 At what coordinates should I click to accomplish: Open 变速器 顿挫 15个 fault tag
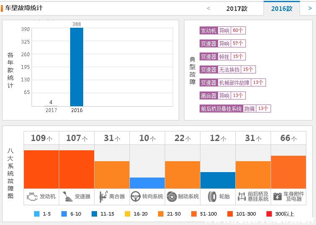(x=222, y=57)
